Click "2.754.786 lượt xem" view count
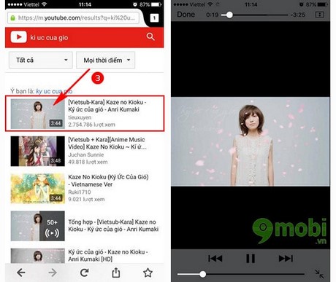The height and width of the screenshot is (282, 336). 91,125
